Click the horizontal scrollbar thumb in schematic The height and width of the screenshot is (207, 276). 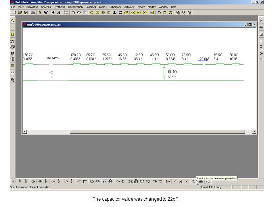157,132
